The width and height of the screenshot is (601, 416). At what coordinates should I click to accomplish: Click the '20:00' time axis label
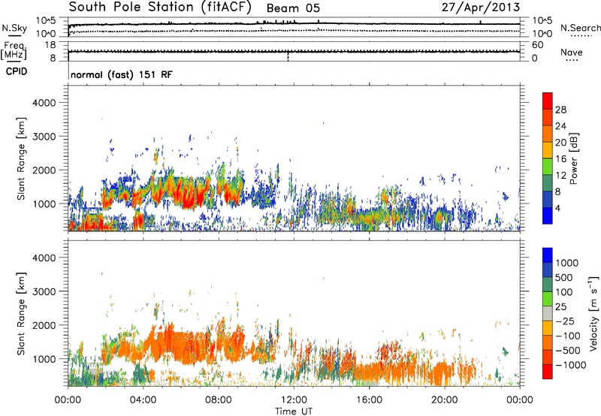pyautogui.click(x=445, y=400)
